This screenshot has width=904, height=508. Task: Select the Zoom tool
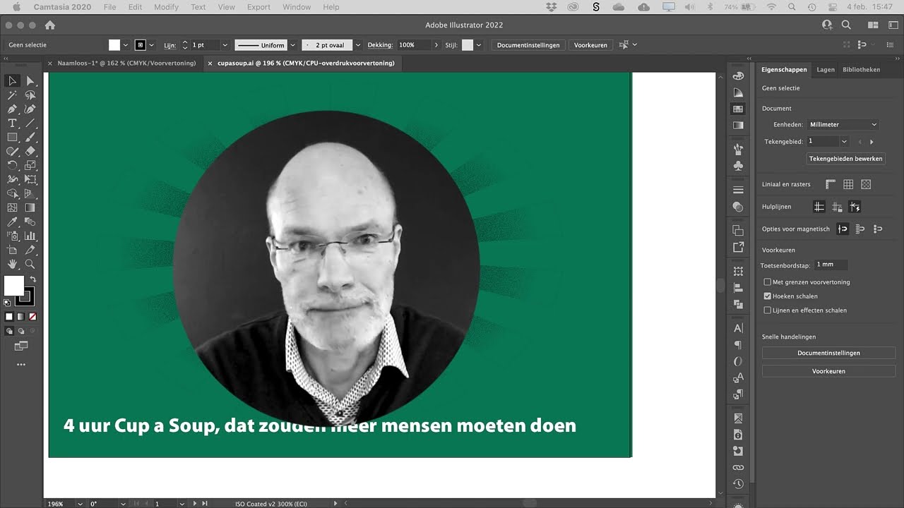[30, 264]
